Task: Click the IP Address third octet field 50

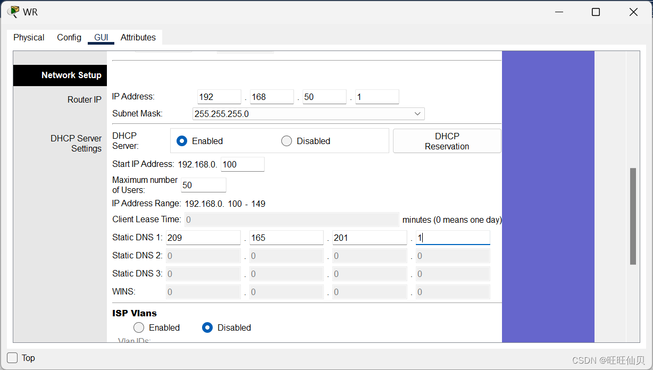Action: (324, 97)
